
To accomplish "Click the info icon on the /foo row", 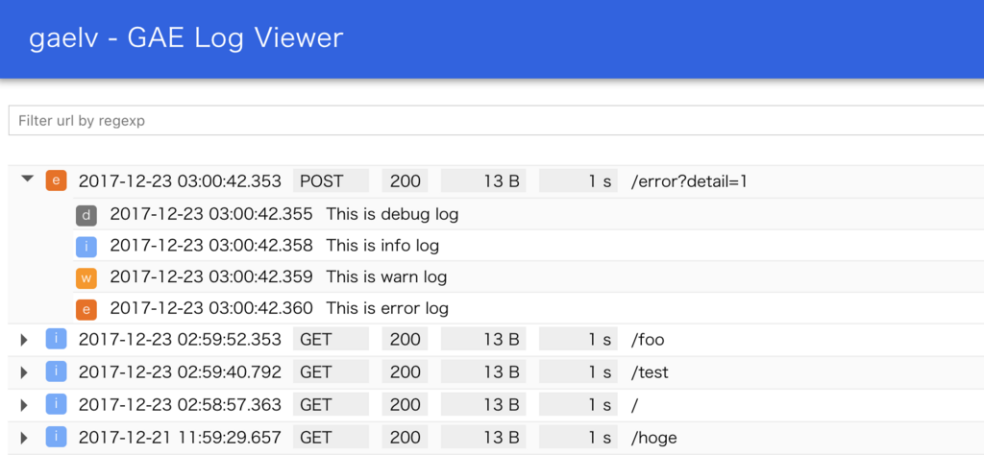I will (x=56, y=340).
